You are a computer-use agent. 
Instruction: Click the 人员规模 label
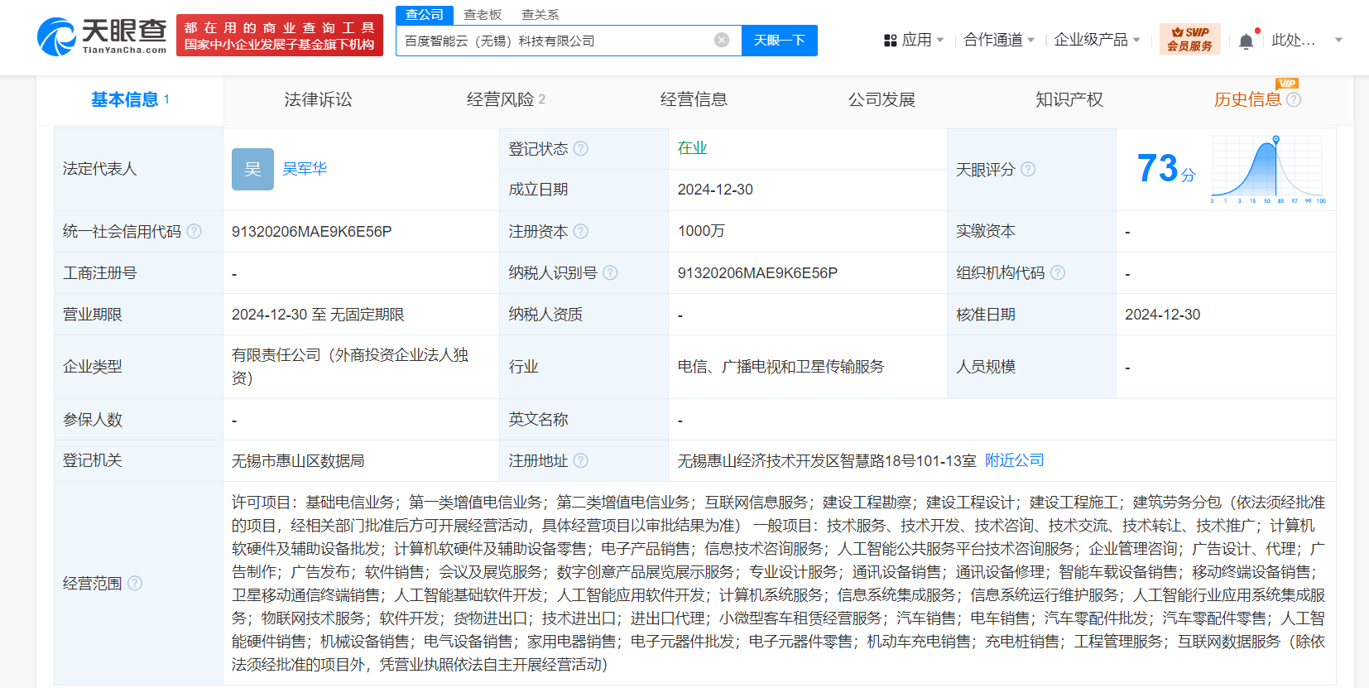tap(986, 367)
